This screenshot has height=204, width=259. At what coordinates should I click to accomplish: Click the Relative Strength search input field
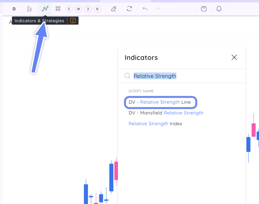155,76
